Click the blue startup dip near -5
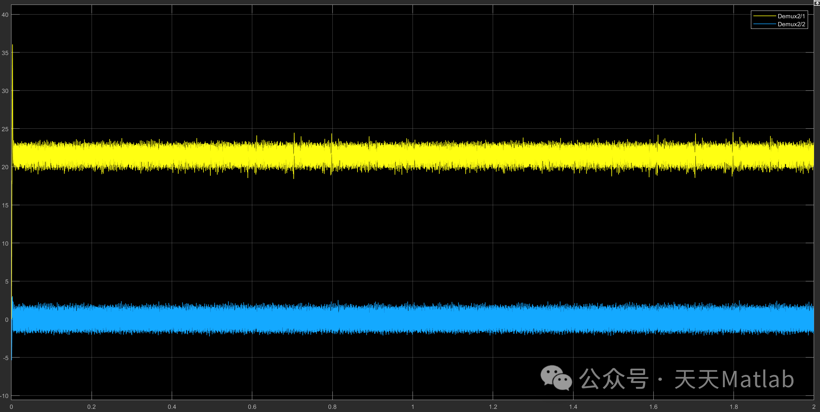This screenshot has height=412, width=820. [12, 359]
